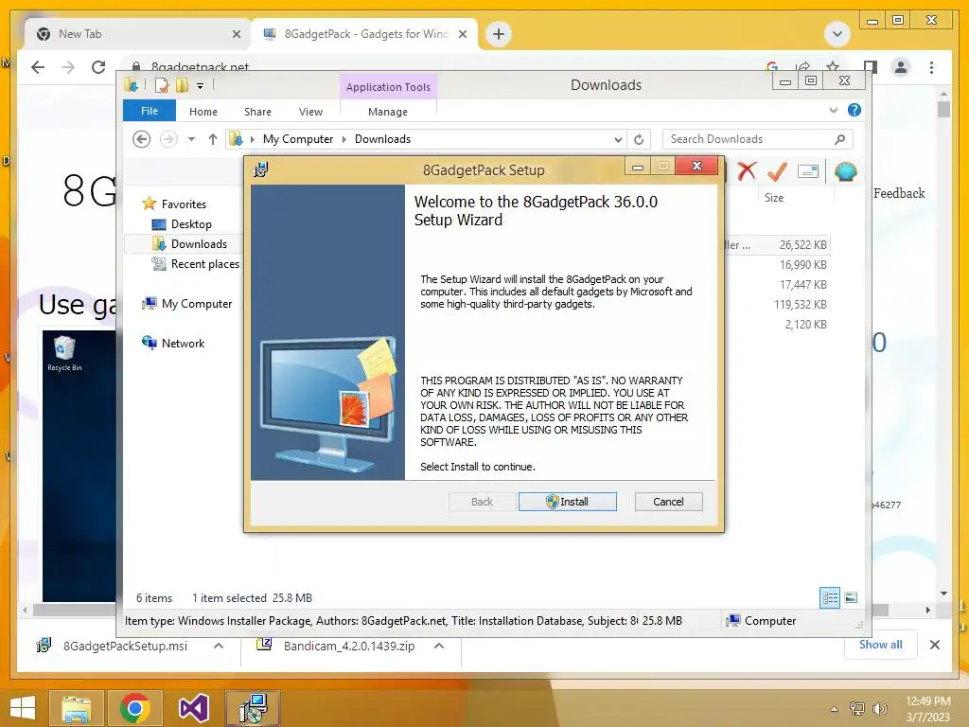Click the Install button in setup wizard
969x727 pixels.
(x=568, y=502)
